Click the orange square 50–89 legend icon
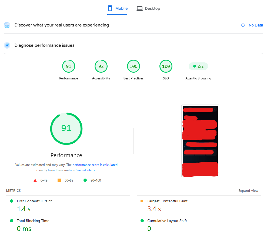 pyautogui.click(x=59, y=180)
